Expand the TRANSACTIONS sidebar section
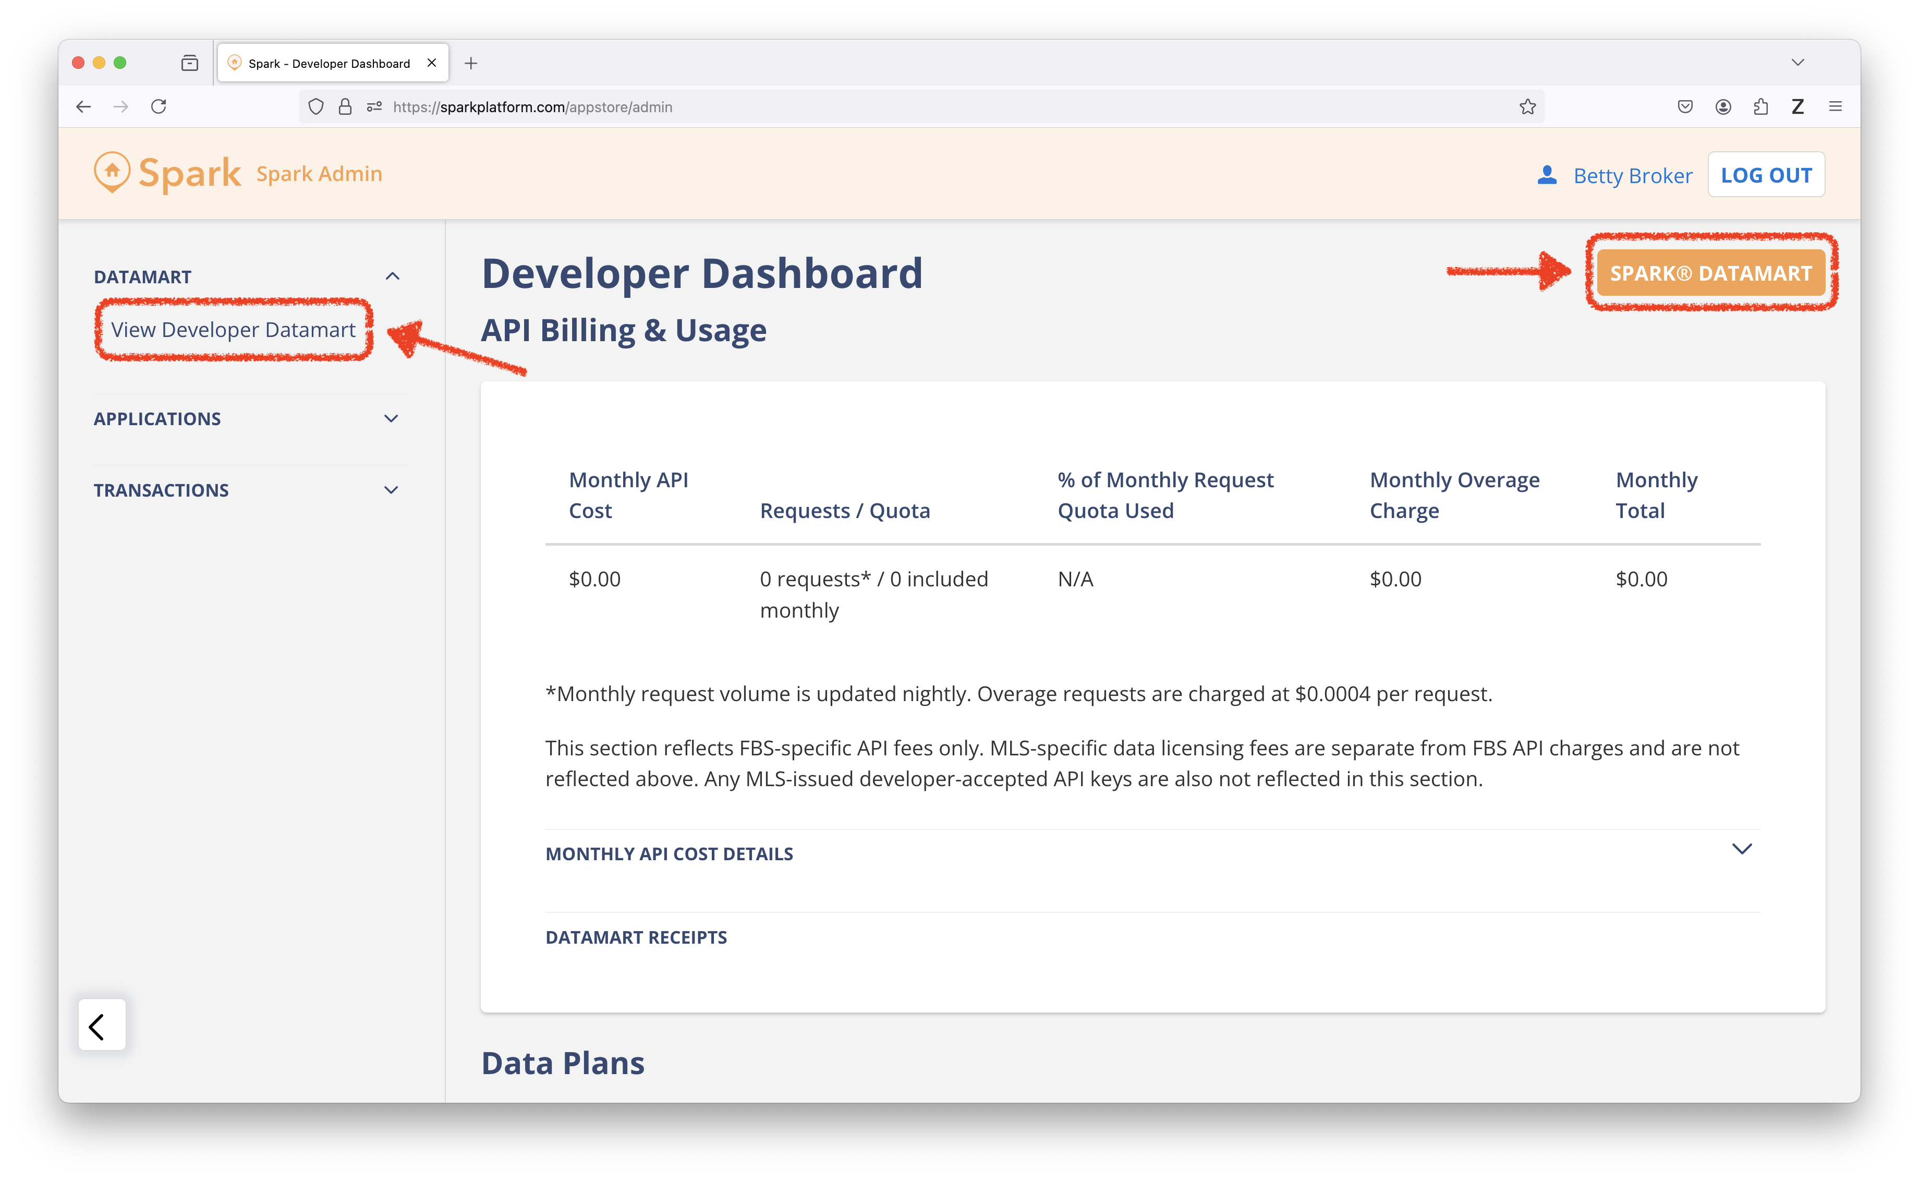Screen dimensions: 1919x1180 point(391,490)
